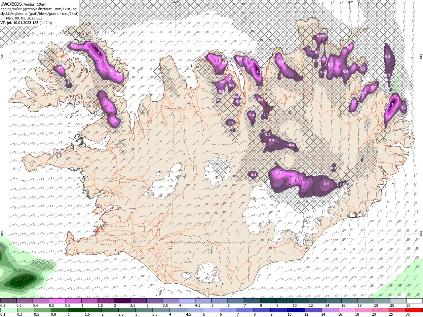This screenshot has height=317, width=423.
Task: Select snow scale swatch between 1.5 and 2
Action: pos(106,301)
